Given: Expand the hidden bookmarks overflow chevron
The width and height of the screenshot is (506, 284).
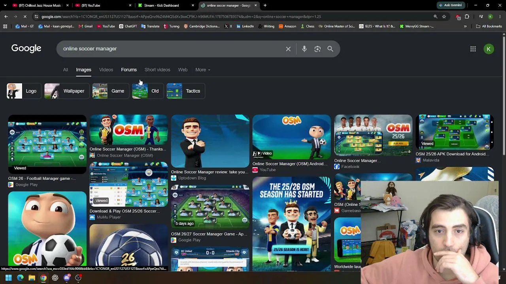Looking at the screenshot, I should tap(465, 26).
